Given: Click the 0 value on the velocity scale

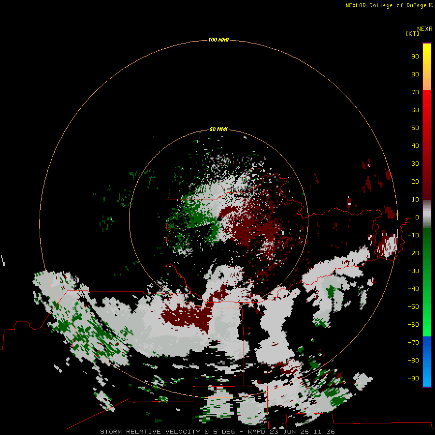Looking at the screenshot, I should pyautogui.click(x=417, y=217).
